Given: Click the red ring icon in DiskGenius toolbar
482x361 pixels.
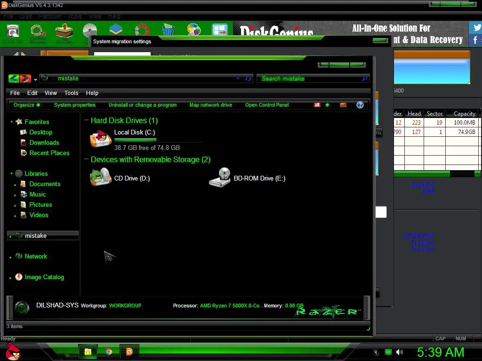Looking at the screenshot, I should (x=142, y=30).
